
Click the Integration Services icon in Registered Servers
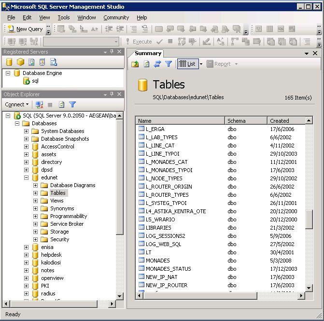point(54,62)
